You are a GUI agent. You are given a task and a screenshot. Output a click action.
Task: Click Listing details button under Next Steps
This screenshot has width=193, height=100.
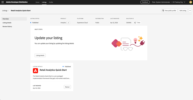[40, 55]
